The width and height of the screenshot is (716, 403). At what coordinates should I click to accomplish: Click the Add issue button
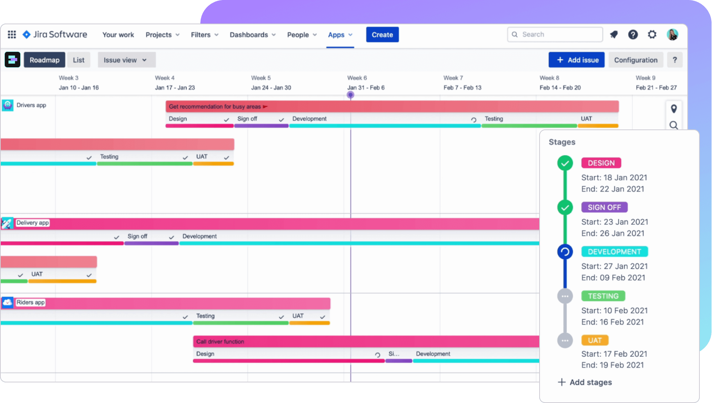(576, 60)
